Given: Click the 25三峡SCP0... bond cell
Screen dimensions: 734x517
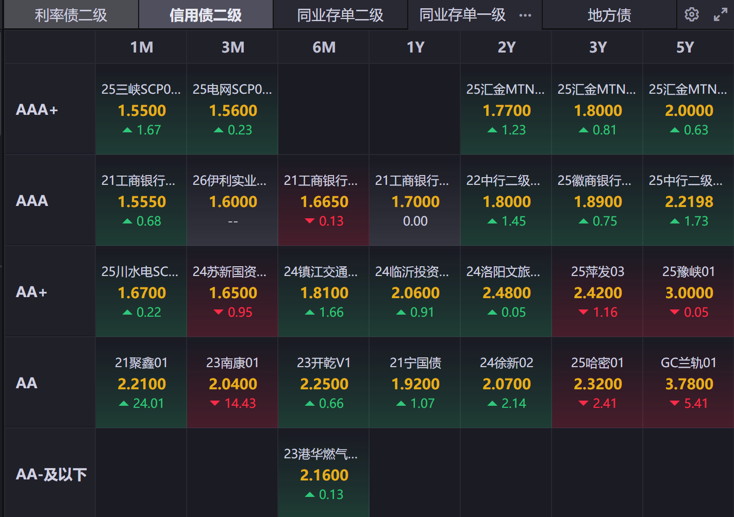Looking at the screenshot, I should tap(141, 109).
